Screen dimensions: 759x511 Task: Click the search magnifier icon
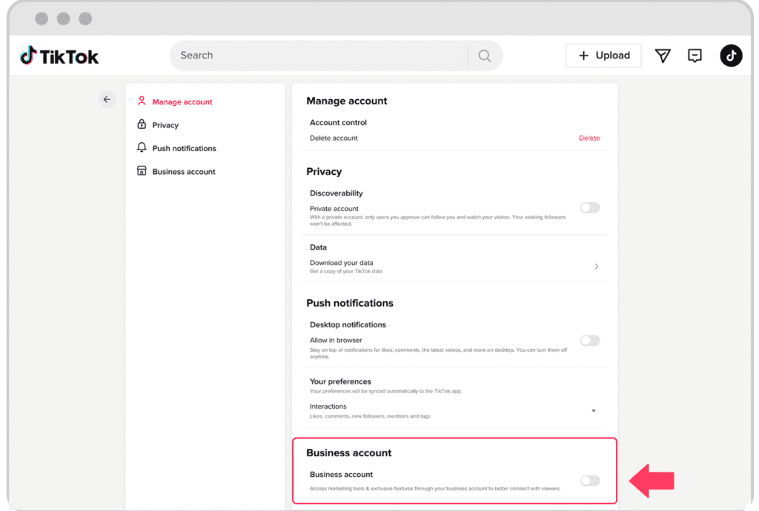click(x=485, y=56)
